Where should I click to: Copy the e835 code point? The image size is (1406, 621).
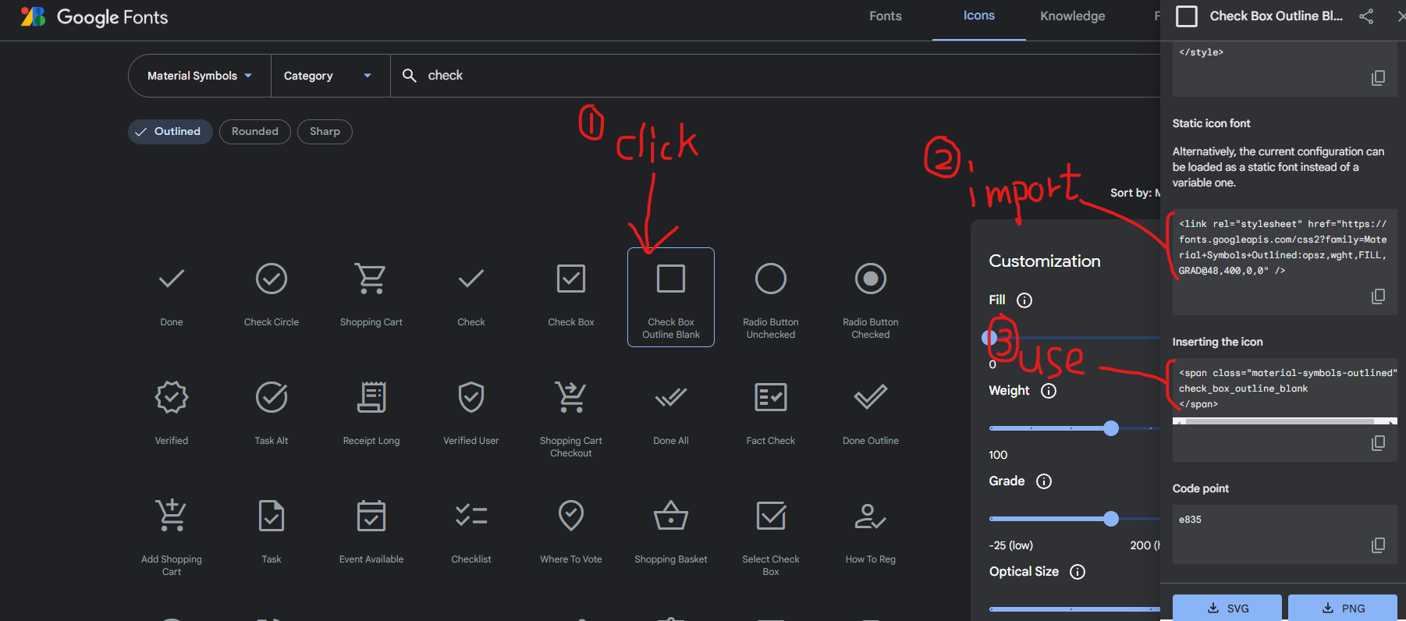click(x=1378, y=545)
